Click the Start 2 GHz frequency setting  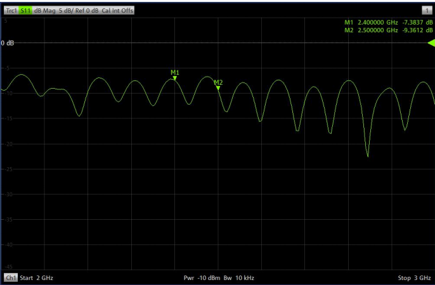point(36,278)
